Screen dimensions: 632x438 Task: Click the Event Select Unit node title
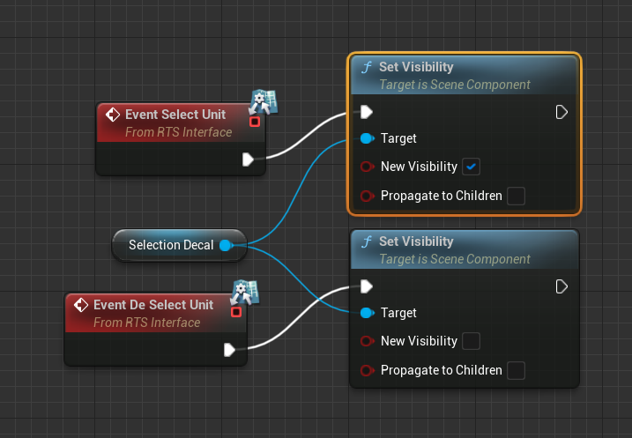pyautogui.click(x=175, y=115)
